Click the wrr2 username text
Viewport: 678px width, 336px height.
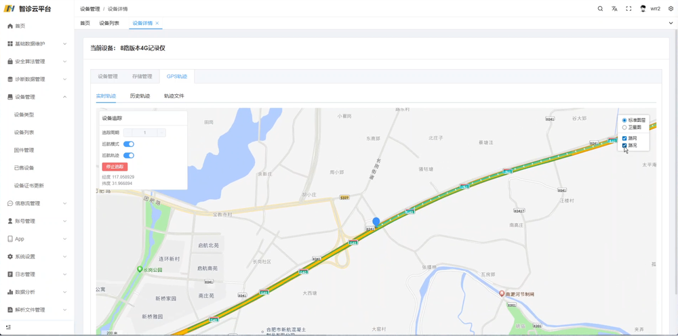[656, 9]
